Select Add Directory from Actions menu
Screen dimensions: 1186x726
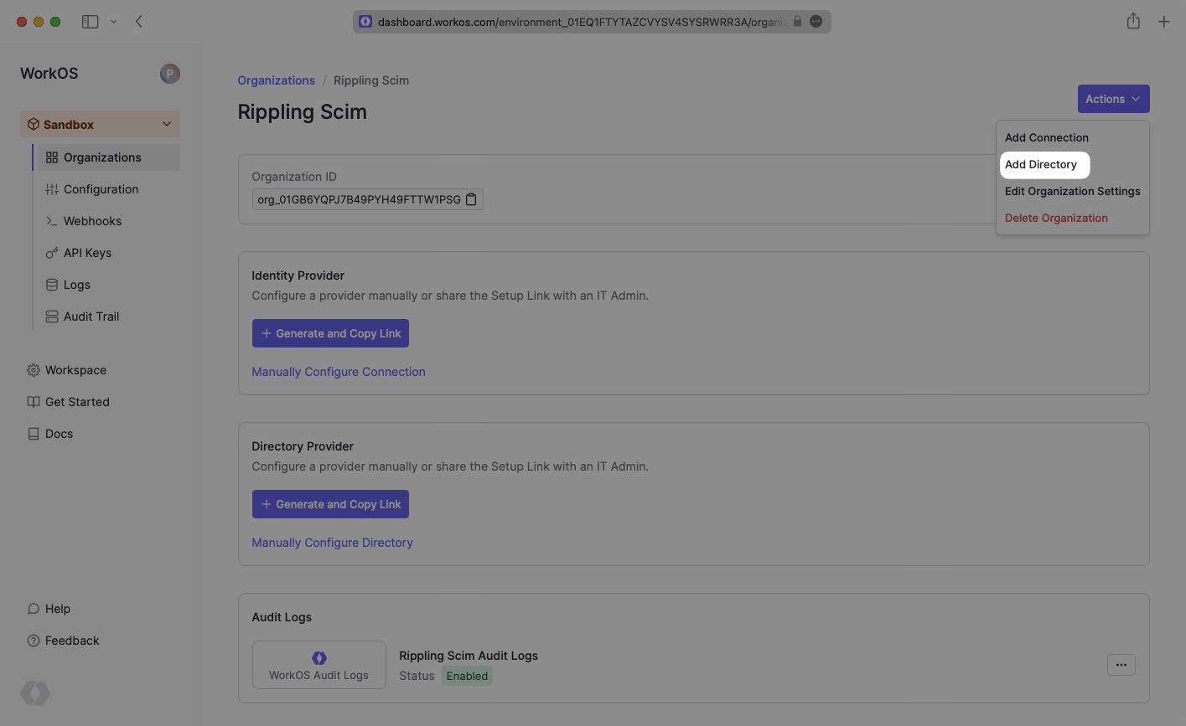[x=1041, y=165]
